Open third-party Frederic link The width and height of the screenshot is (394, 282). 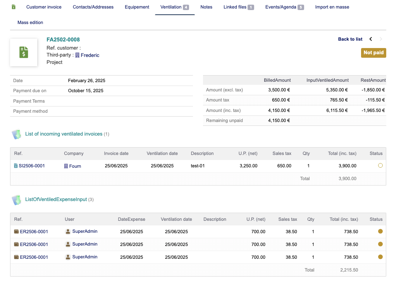point(90,55)
